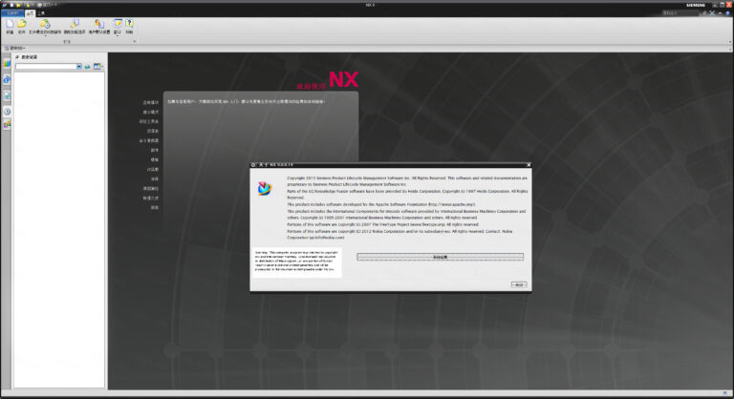Screen dimensions: 734x399
Task: Open the History clock resource bar tab
Action: coord(7,112)
